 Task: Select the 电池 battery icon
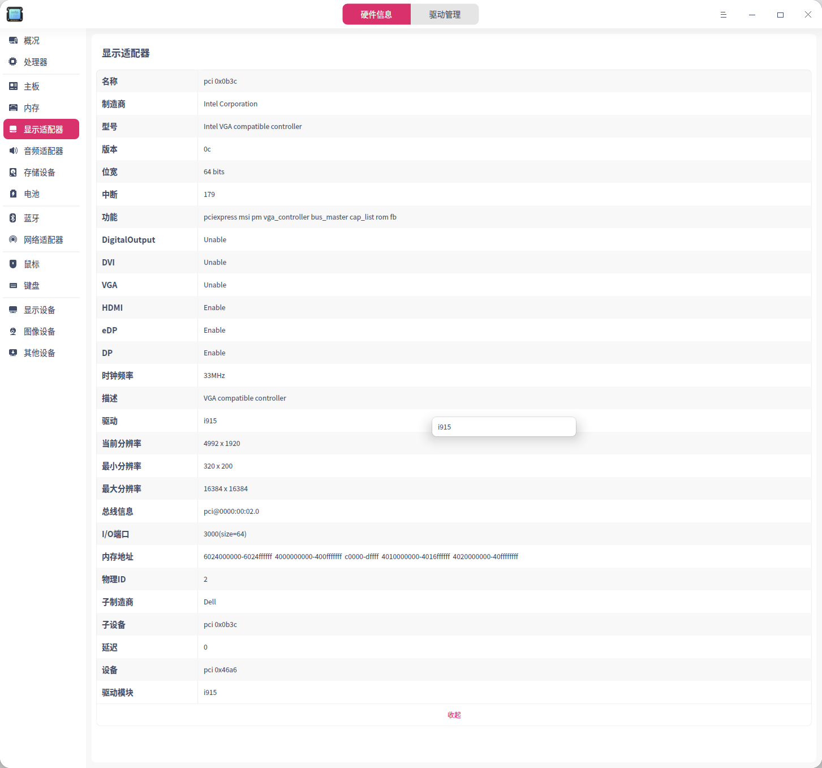point(13,194)
